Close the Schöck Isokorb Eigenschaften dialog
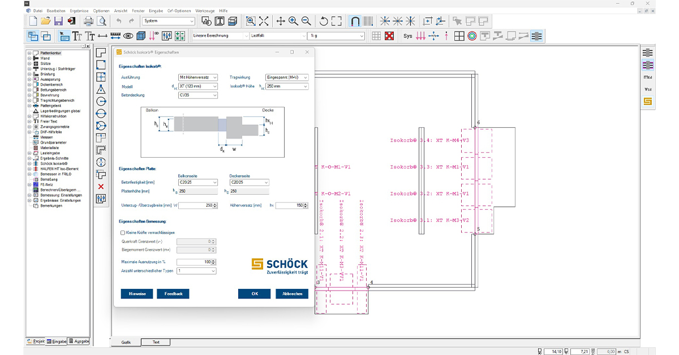Image resolution: width=679 pixels, height=355 pixels. 307,52
